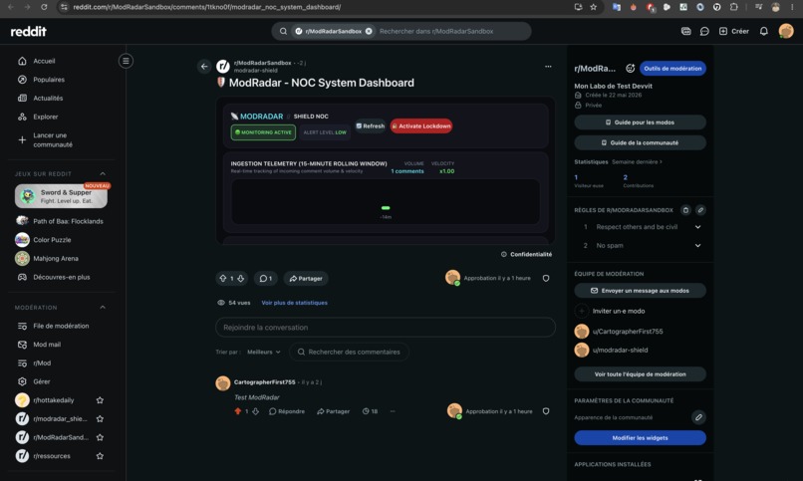Screen dimensions: 803x481
Task: Collapse the Modération sidebar section
Action: click(103, 308)
